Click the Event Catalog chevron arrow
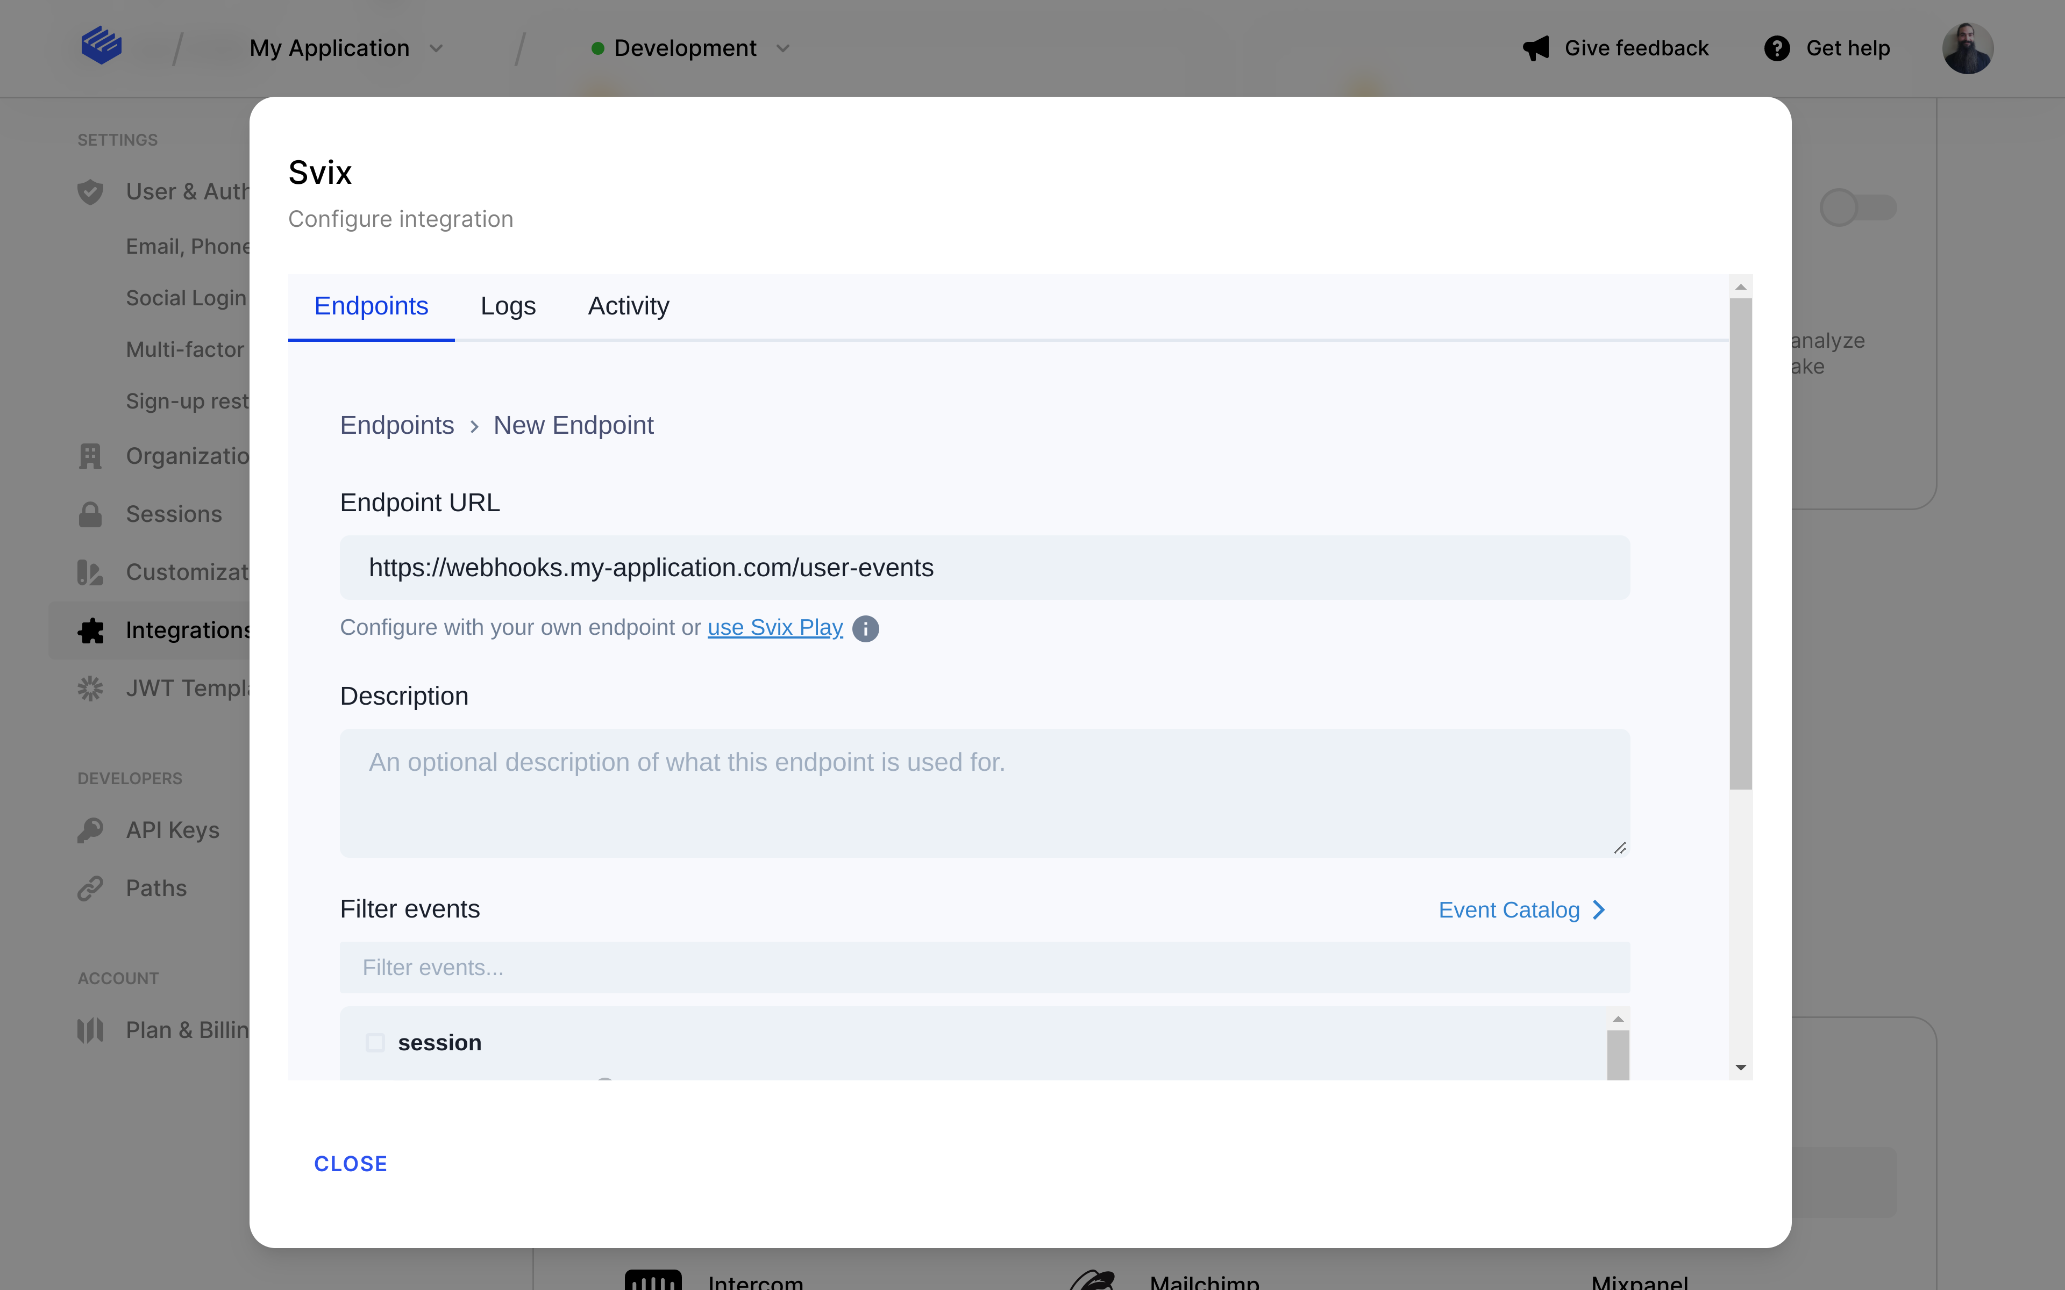Image resolution: width=2065 pixels, height=1290 pixels. [x=1599, y=911]
